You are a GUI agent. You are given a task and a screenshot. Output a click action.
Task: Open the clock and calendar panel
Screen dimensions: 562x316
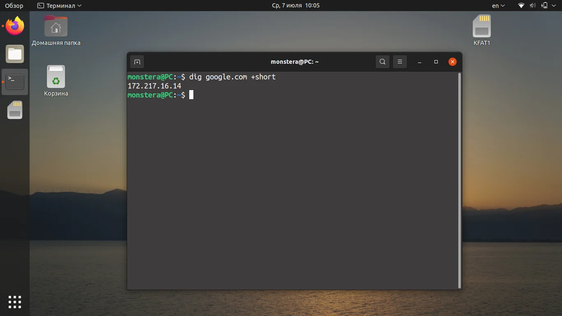296,6
